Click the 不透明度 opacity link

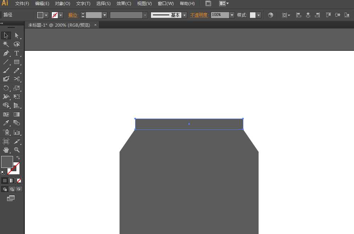click(x=199, y=15)
